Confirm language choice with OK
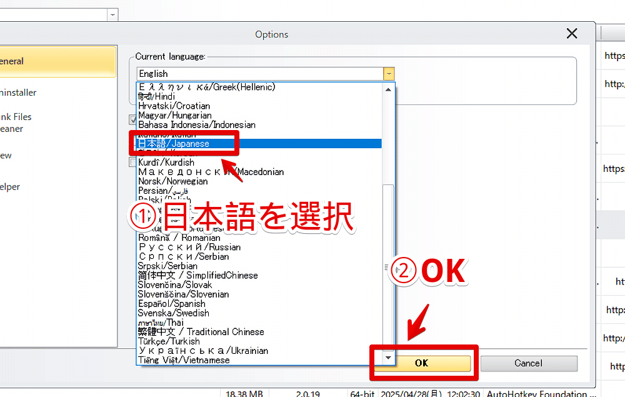The image size is (625, 397). 423,363
